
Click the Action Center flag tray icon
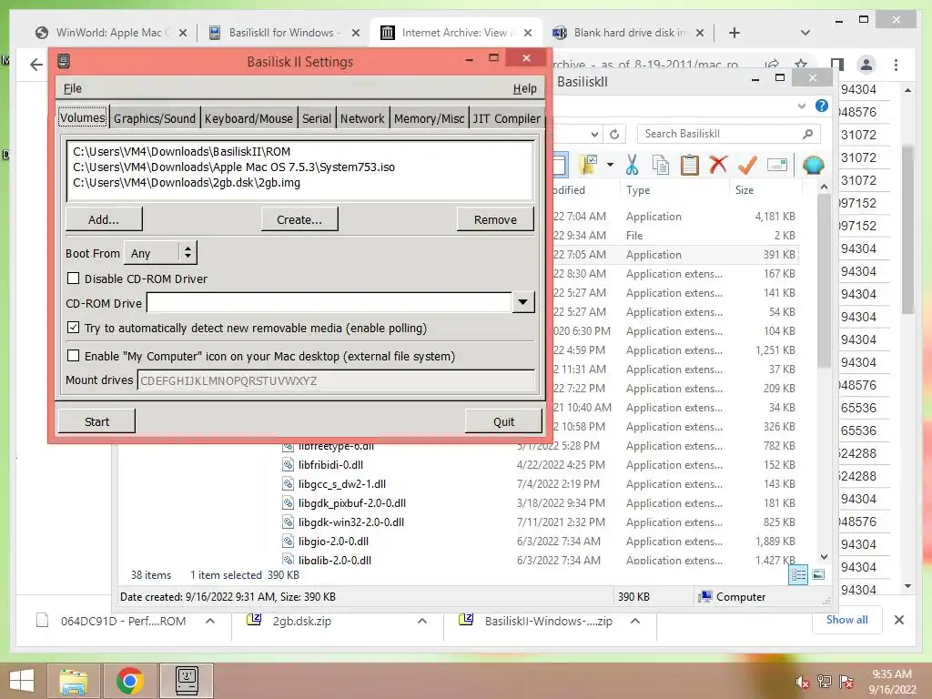846,681
